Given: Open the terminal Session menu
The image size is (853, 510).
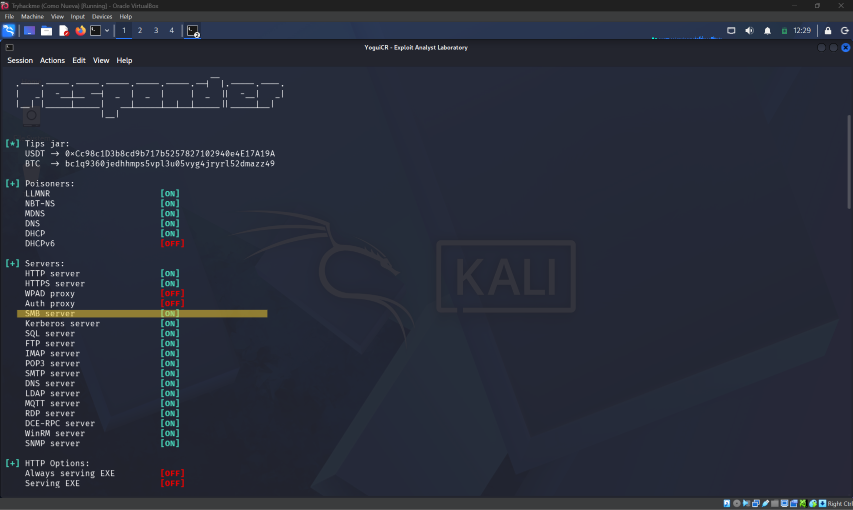Looking at the screenshot, I should [20, 60].
